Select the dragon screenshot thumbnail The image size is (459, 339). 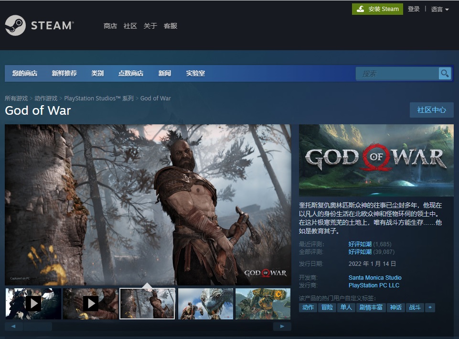coord(205,304)
